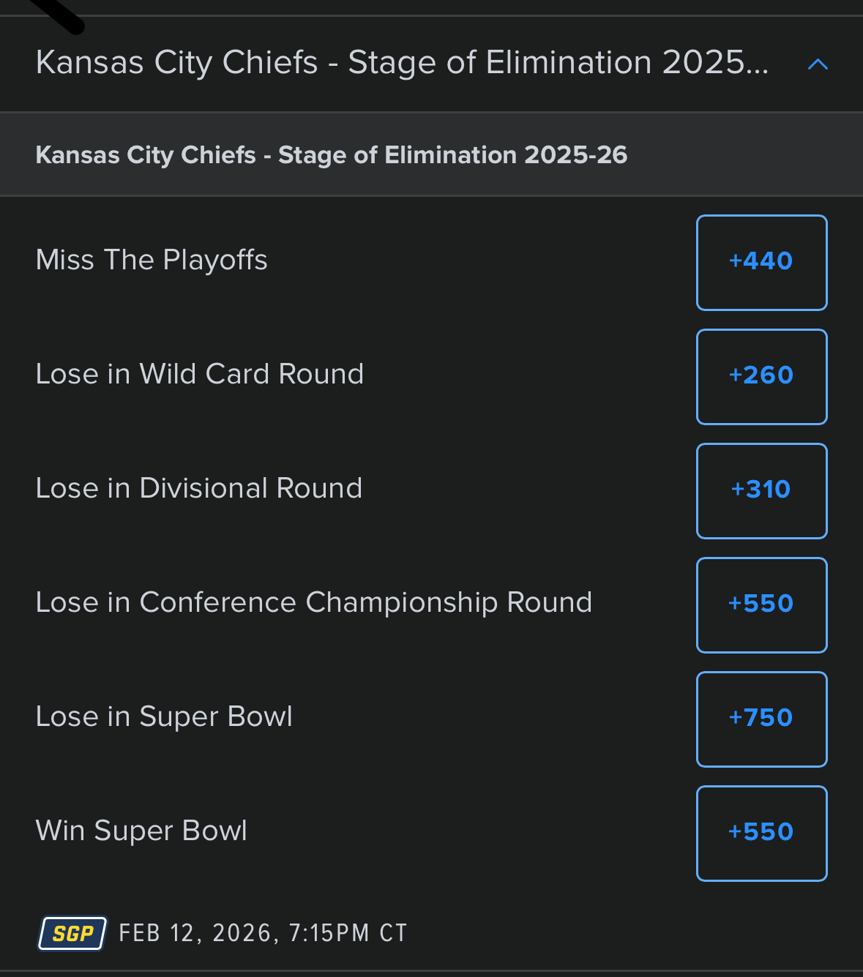Select Miss The Playoffs +440 odds
The image size is (863, 977).
(x=761, y=262)
